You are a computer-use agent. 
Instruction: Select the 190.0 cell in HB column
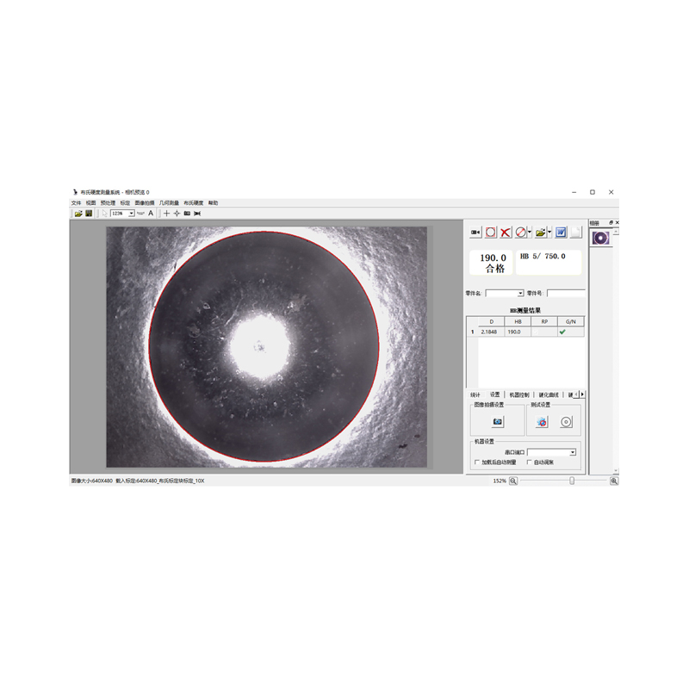point(518,332)
